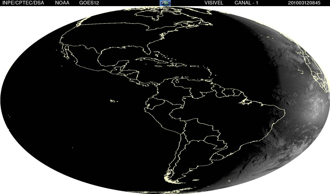Click the NOAA label in the header
Viewport: 330px width, 194px height.
[x=62, y=3]
